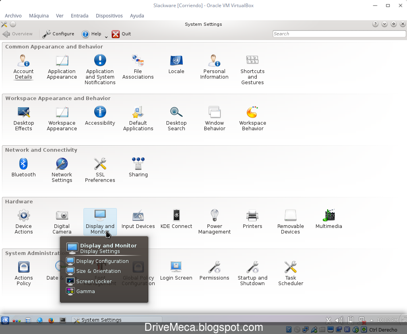The width and height of the screenshot is (407, 334).
Task: Click inside the Search field
Action: tap(338, 34)
